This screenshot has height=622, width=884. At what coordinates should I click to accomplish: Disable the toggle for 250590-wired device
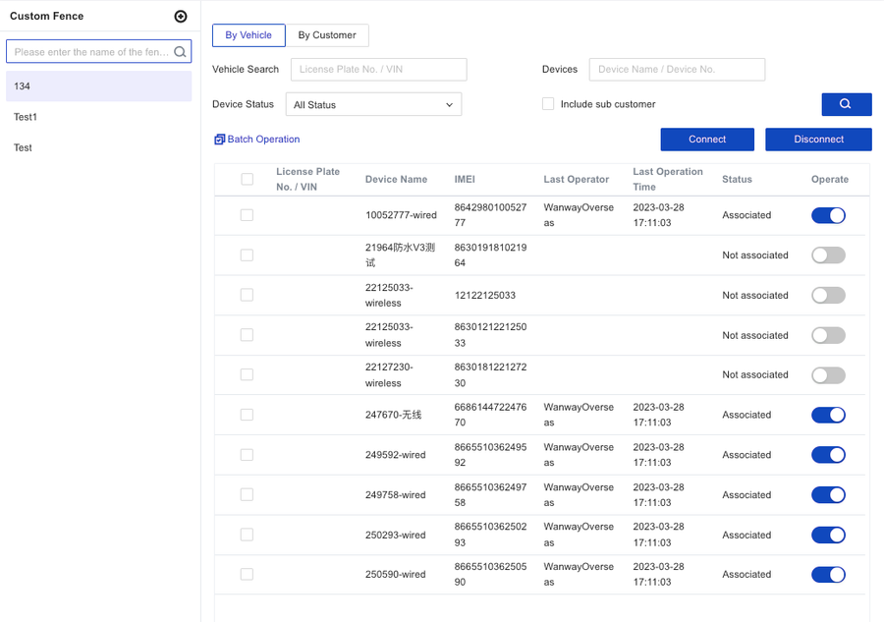(828, 575)
